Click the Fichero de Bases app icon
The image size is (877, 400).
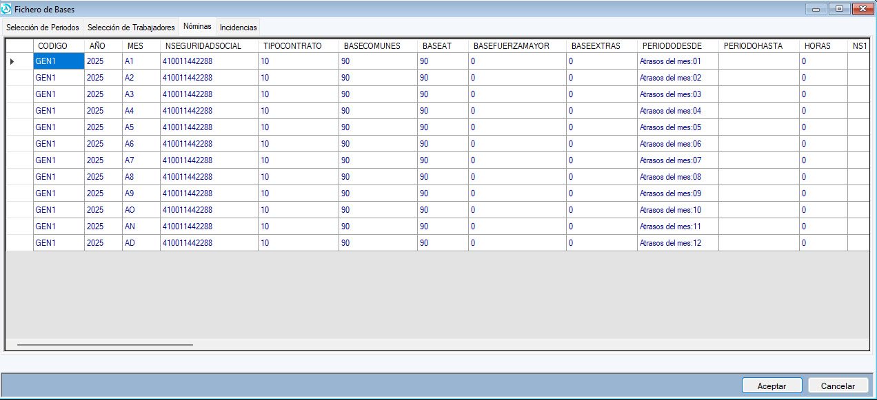8,10
